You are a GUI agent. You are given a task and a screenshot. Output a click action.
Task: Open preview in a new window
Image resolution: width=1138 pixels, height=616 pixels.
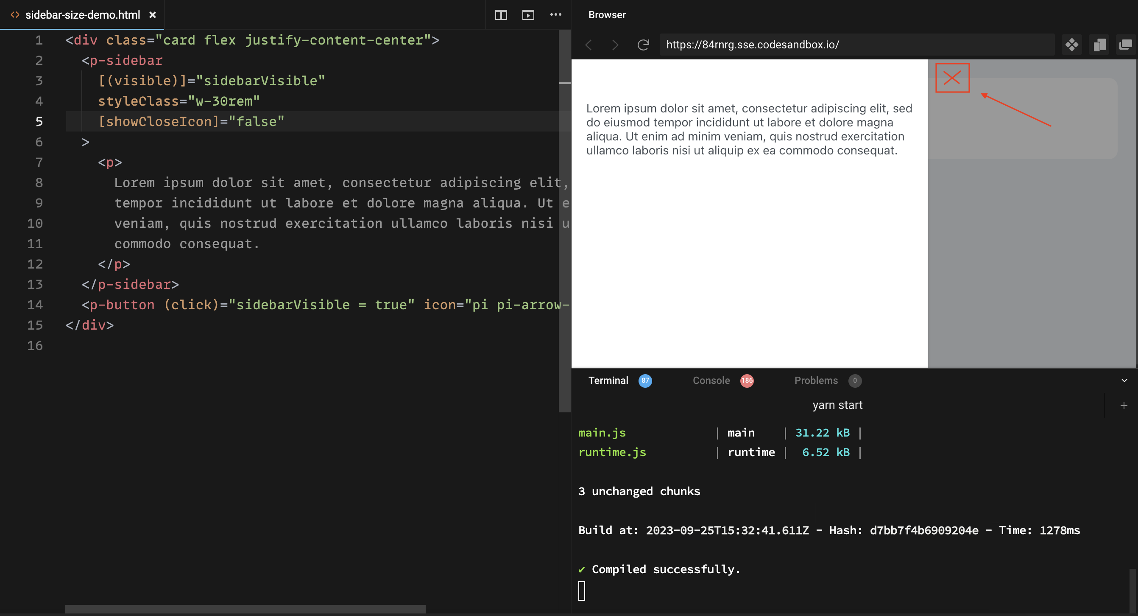(x=1126, y=45)
